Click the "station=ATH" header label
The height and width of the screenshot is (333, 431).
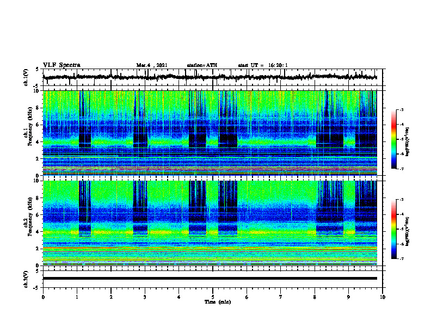[x=202, y=65]
